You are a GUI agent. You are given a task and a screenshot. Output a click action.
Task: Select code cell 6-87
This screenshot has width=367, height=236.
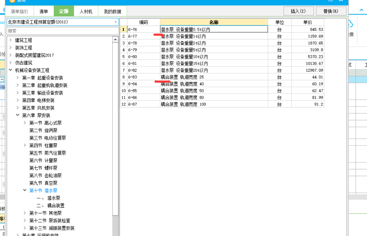click(144, 104)
